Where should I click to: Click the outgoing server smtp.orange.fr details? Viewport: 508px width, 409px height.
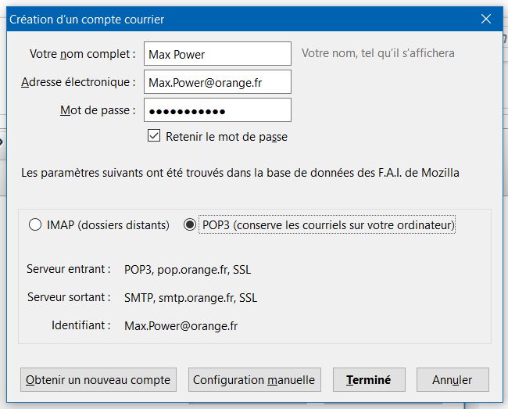point(191,298)
